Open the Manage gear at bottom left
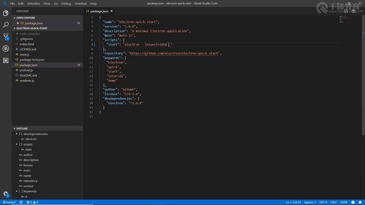365x205 pixels. (6, 194)
